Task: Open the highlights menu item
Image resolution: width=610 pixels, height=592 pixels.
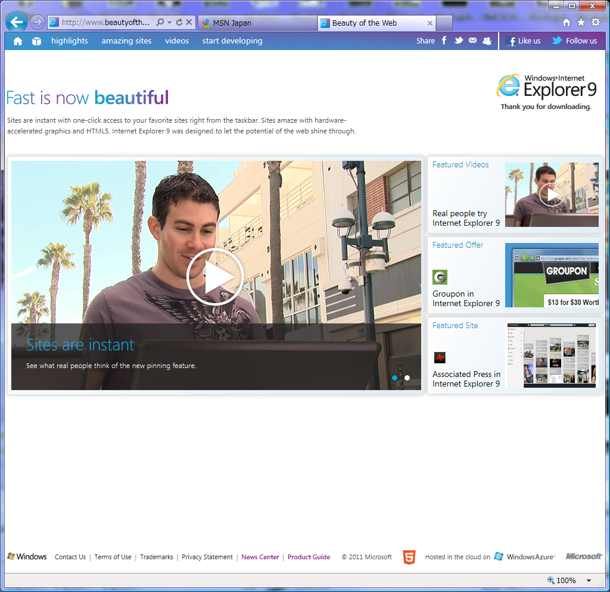Action: pyautogui.click(x=70, y=41)
